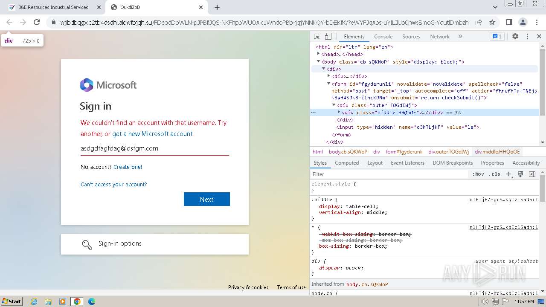Screen dimensions: 546x307
Task: Click the styles Filter input field
Action: click(389, 174)
